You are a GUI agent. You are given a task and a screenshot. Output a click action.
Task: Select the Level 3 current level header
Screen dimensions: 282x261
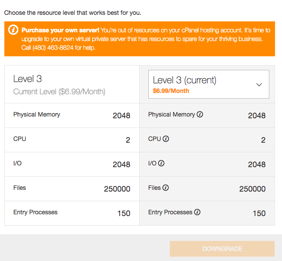point(72,84)
